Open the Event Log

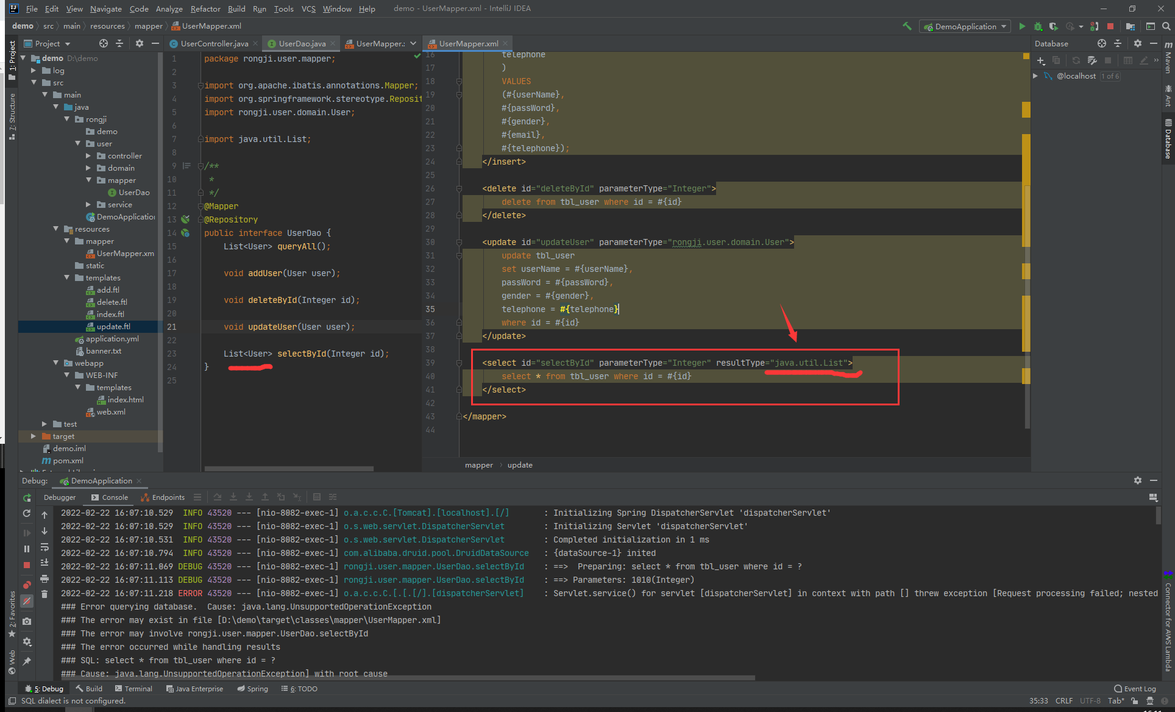[1135, 689]
